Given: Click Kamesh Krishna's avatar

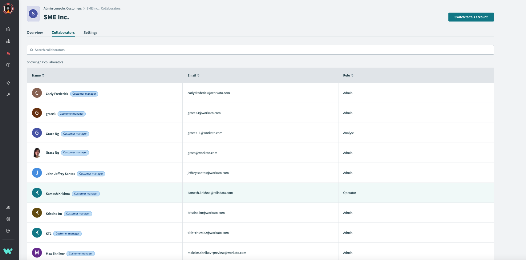Looking at the screenshot, I should 37,193.
